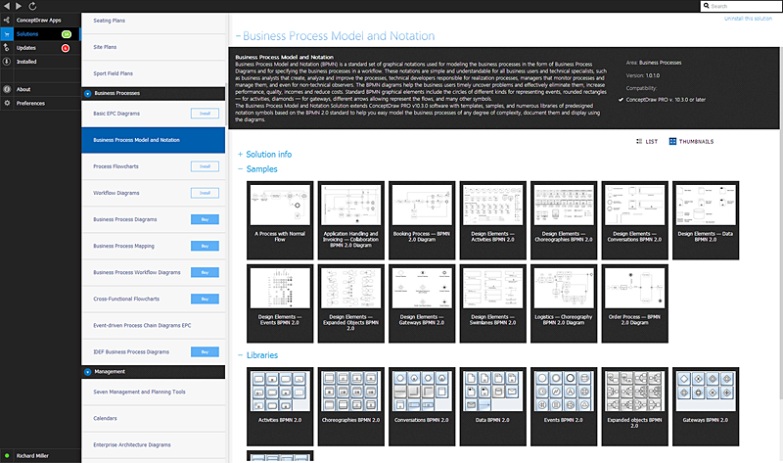Open Choreographies BPMN 2.0 library

351,406
